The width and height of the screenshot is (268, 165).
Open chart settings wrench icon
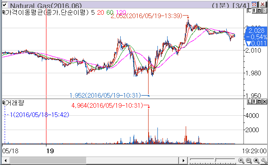pos(264,160)
